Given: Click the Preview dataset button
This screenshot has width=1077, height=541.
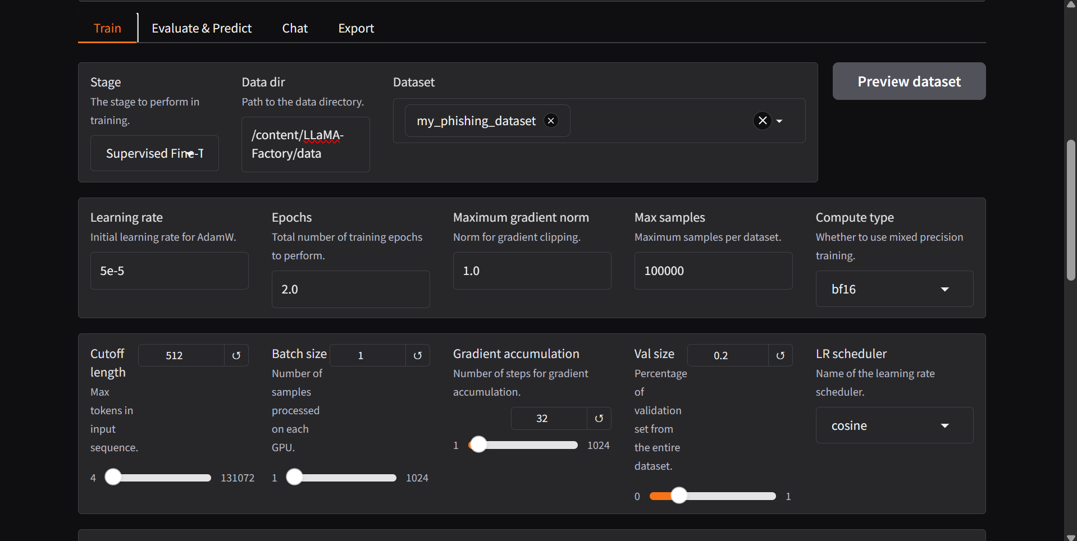Looking at the screenshot, I should click(x=909, y=81).
